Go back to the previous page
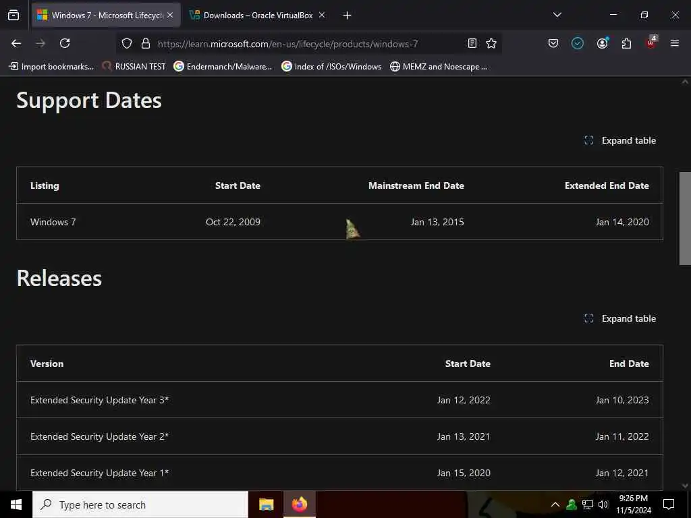This screenshot has height=518, width=691. (16, 43)
